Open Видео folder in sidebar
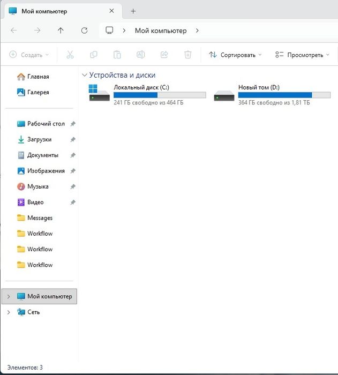 31,202
